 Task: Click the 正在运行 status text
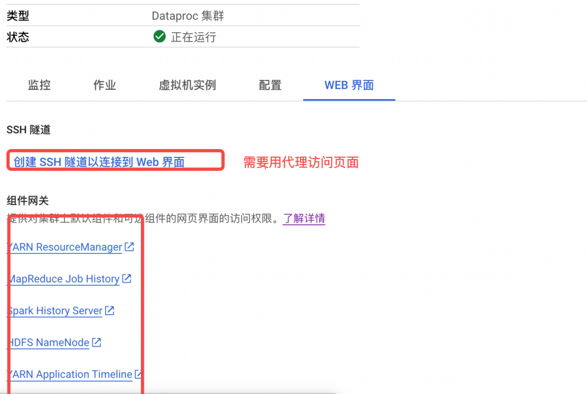[194, 37]
